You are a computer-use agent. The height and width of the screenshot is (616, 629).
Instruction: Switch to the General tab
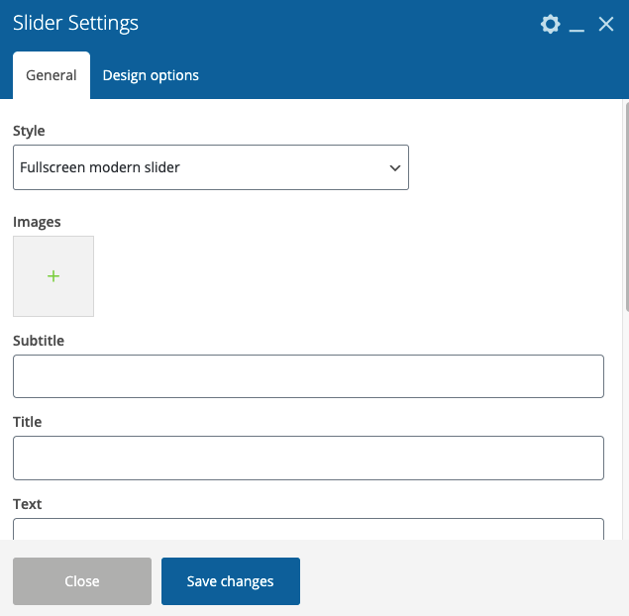pos(52,75)
